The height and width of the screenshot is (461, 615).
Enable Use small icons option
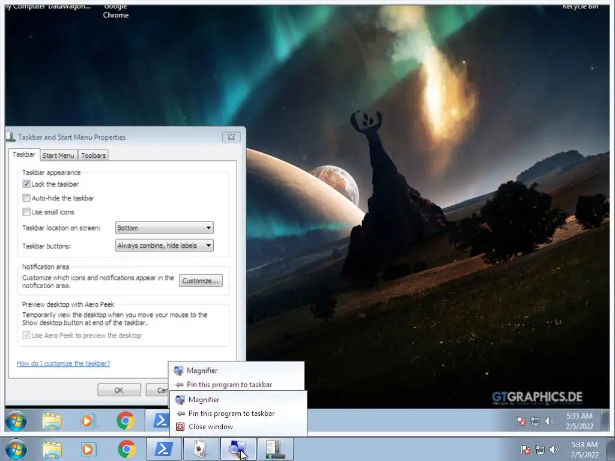26,212
